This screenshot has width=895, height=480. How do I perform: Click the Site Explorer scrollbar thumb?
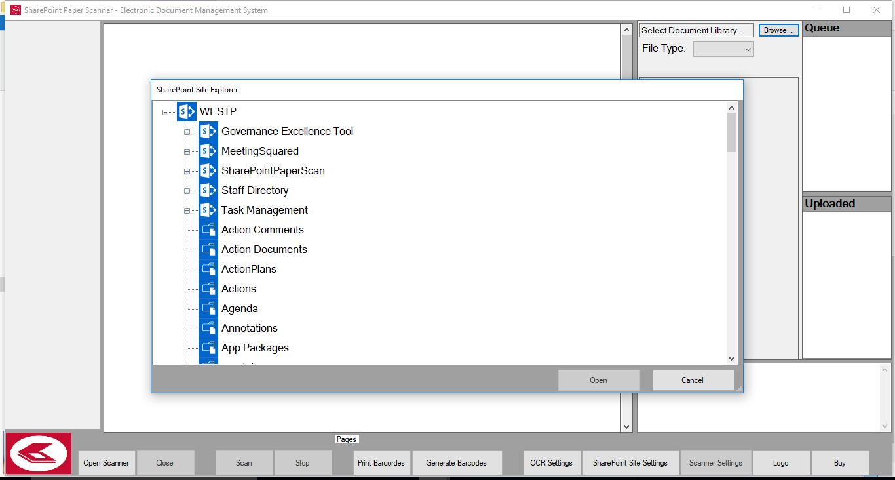point(732,132)
